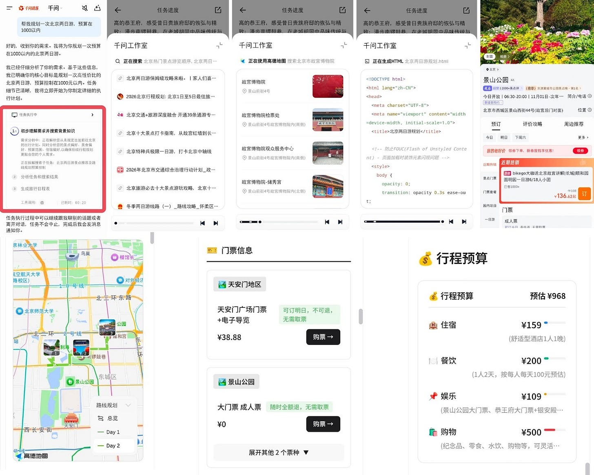Select 国内项目 in side category list
594x475 pixels.
click(490, 205)
